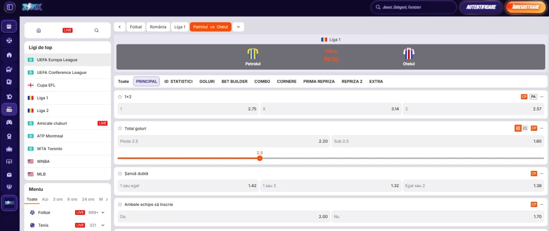Go to România in breadcrumb
Image resolution: width=549 pixels, height=231 pixels.
click(158, 27)
